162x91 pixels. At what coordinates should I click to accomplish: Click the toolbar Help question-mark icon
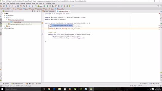click(x=73, y=6)
